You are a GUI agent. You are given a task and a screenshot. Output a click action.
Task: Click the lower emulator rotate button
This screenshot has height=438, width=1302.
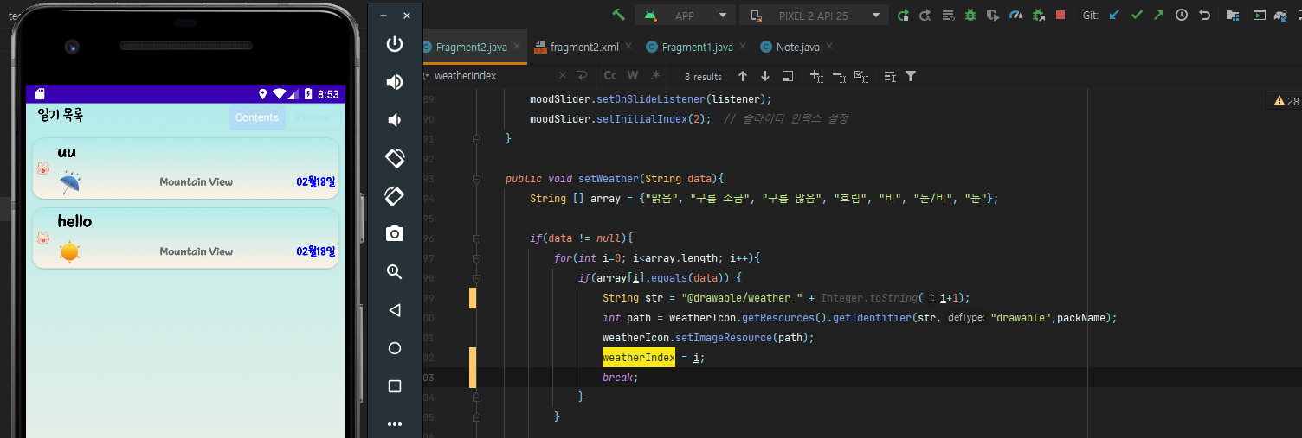[x=395, y=196]
